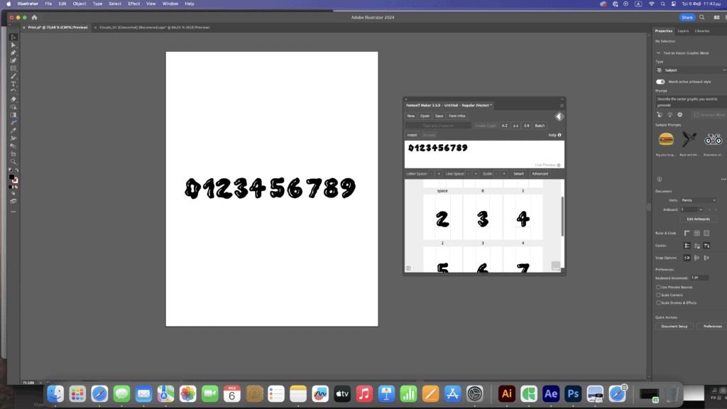The image size is (727, 409).
Task: Click Font Infos button in Fontself
Action: pyautogui.click(x=457, y=116)
